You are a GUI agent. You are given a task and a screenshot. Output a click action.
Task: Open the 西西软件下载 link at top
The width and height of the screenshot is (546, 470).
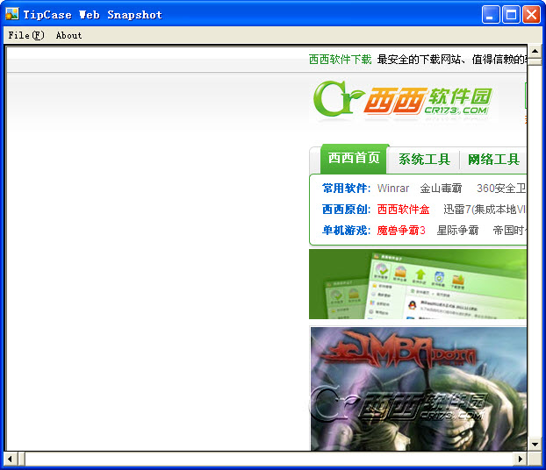(x=340, y=60)
